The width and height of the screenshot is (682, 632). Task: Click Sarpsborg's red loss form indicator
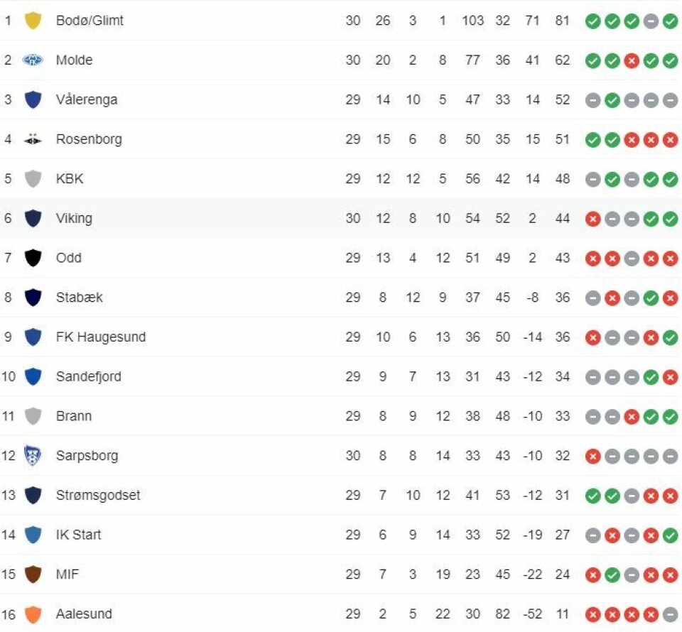click(592, 457)
